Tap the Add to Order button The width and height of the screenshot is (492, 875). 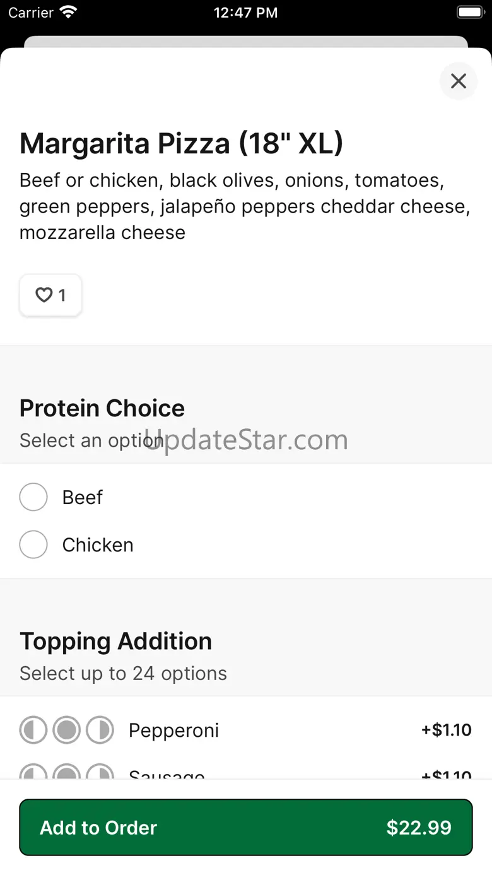point(246,828)
